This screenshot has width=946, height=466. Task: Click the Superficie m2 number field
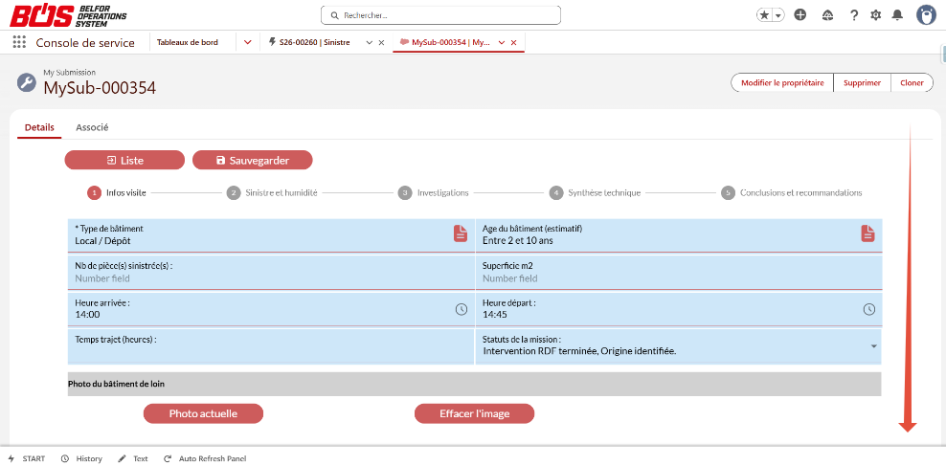point(679,273)
